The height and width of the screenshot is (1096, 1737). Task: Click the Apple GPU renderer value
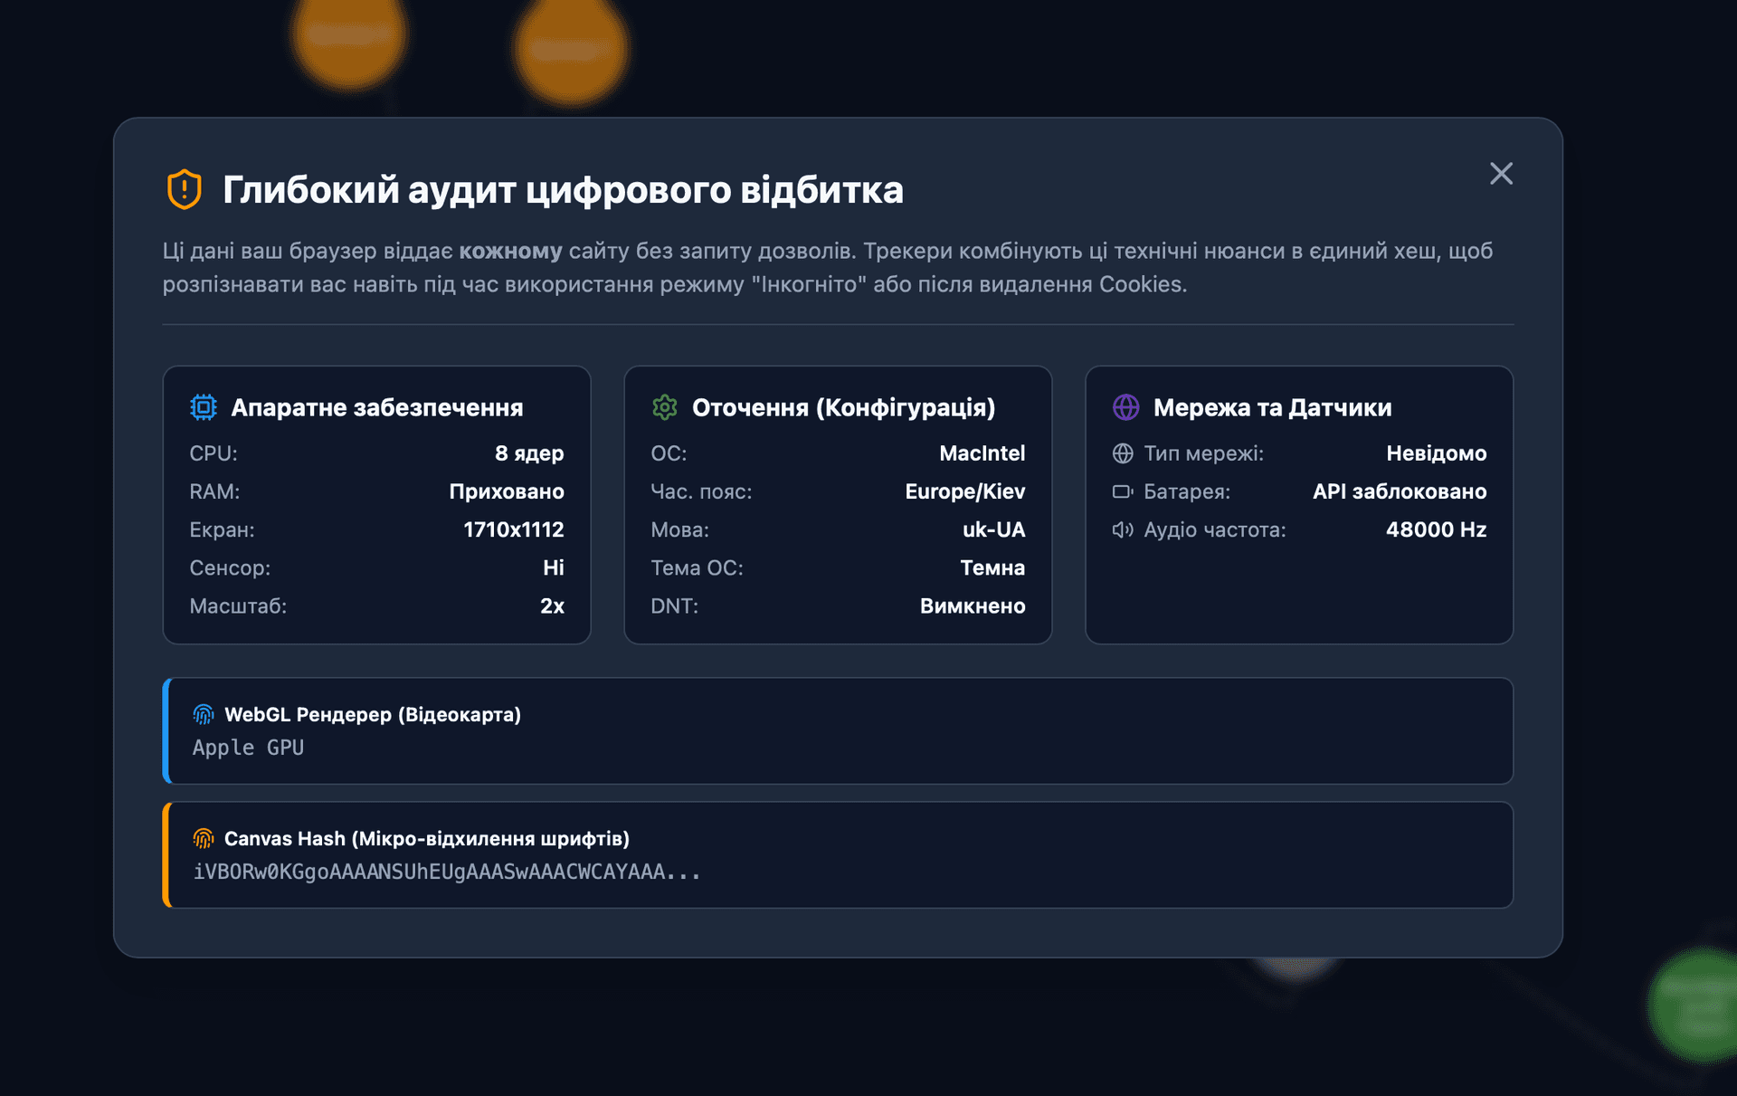248,748
